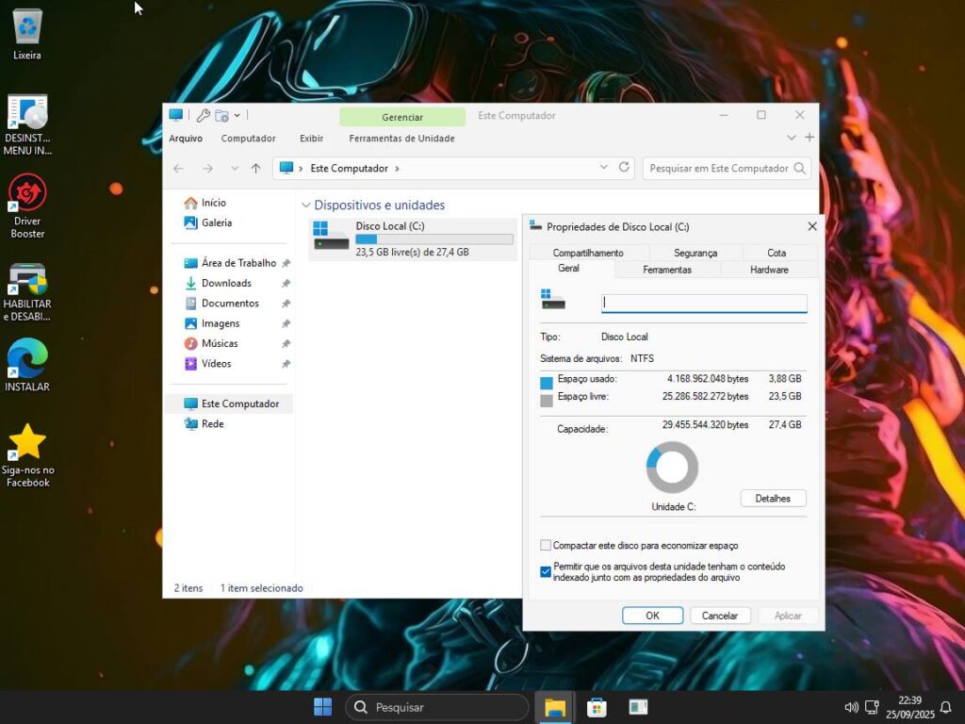Click the disk usage donut chart
Screen dimensions: 965x724
672,468
